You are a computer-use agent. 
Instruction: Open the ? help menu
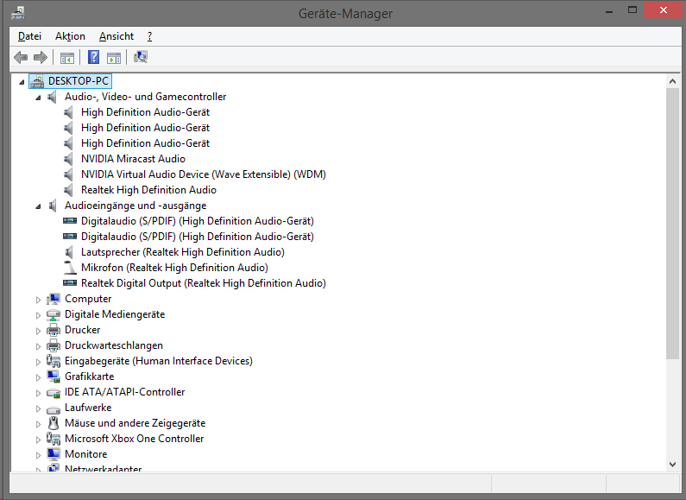(149, 36)
